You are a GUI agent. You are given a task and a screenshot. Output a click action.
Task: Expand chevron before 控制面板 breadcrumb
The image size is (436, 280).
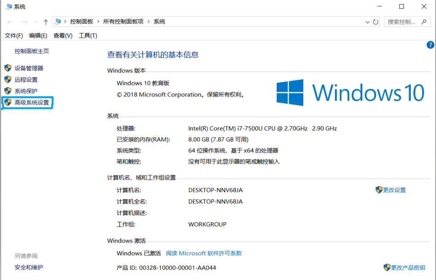pos(65,21)
